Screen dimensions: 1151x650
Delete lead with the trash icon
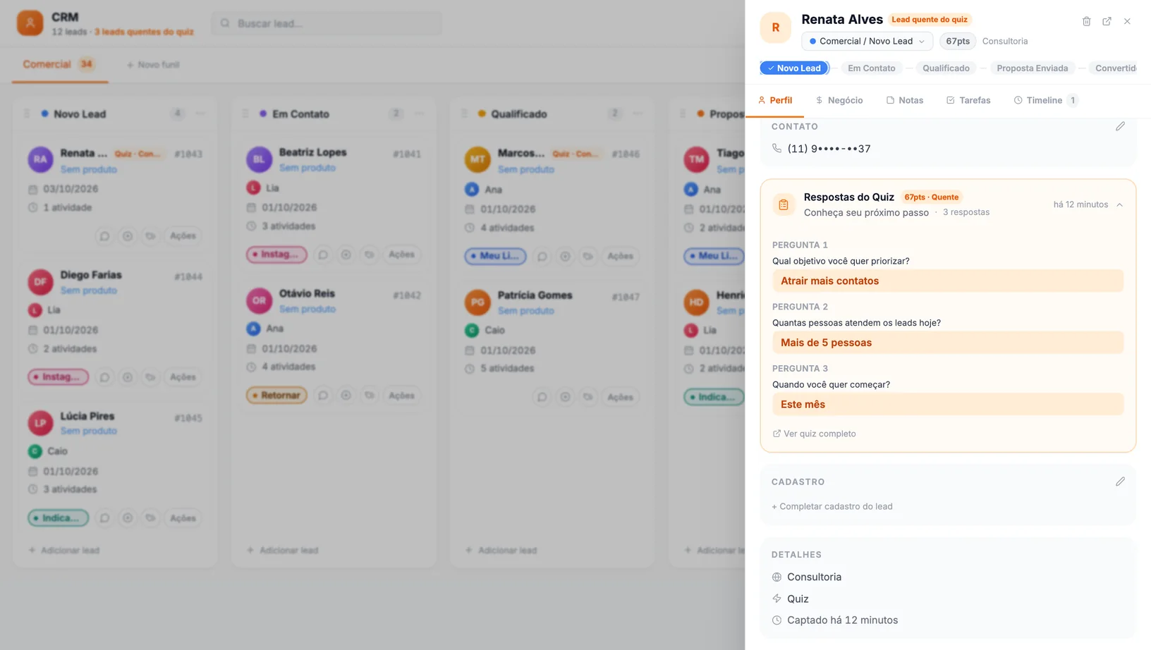(x=1086, y=21)
